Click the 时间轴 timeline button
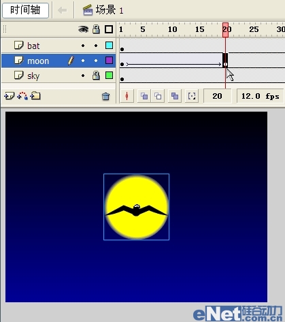 (25, 10)
